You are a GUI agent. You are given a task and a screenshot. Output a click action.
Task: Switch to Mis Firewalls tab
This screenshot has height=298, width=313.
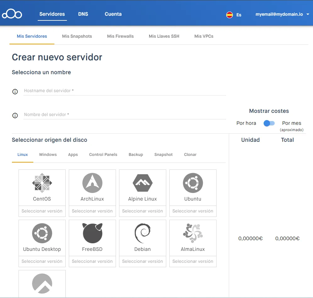(x=120, y=36)
